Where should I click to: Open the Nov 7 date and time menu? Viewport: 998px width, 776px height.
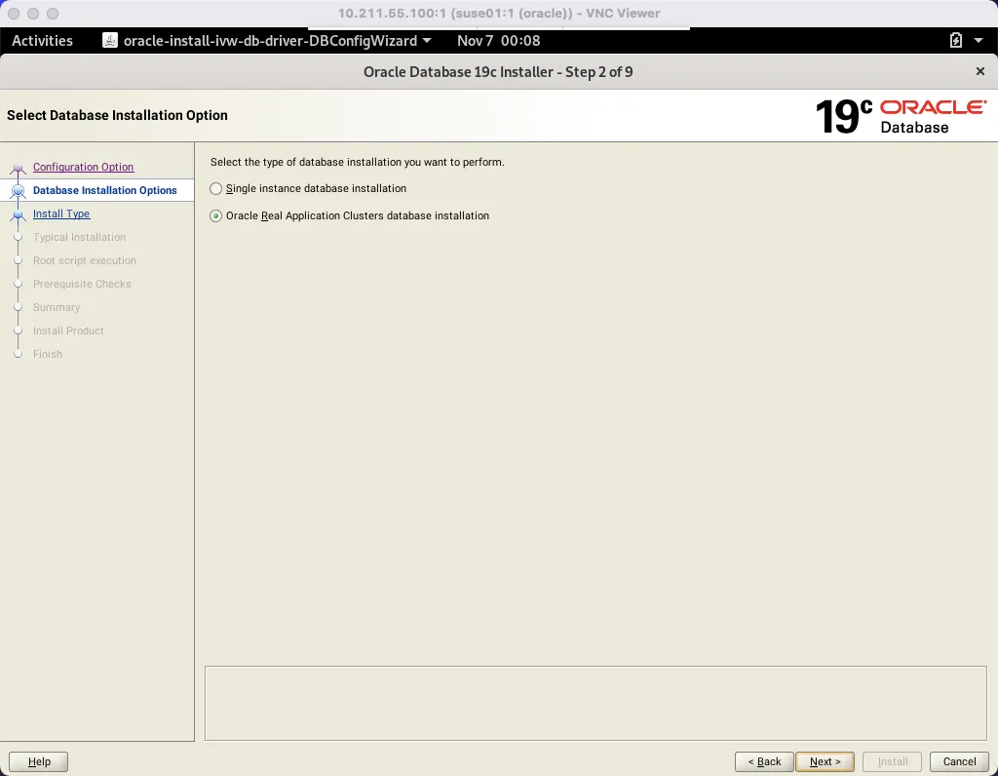pos(497,41)
